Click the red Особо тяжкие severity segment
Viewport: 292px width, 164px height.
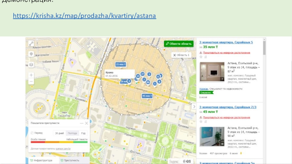[x=38, y=142]
